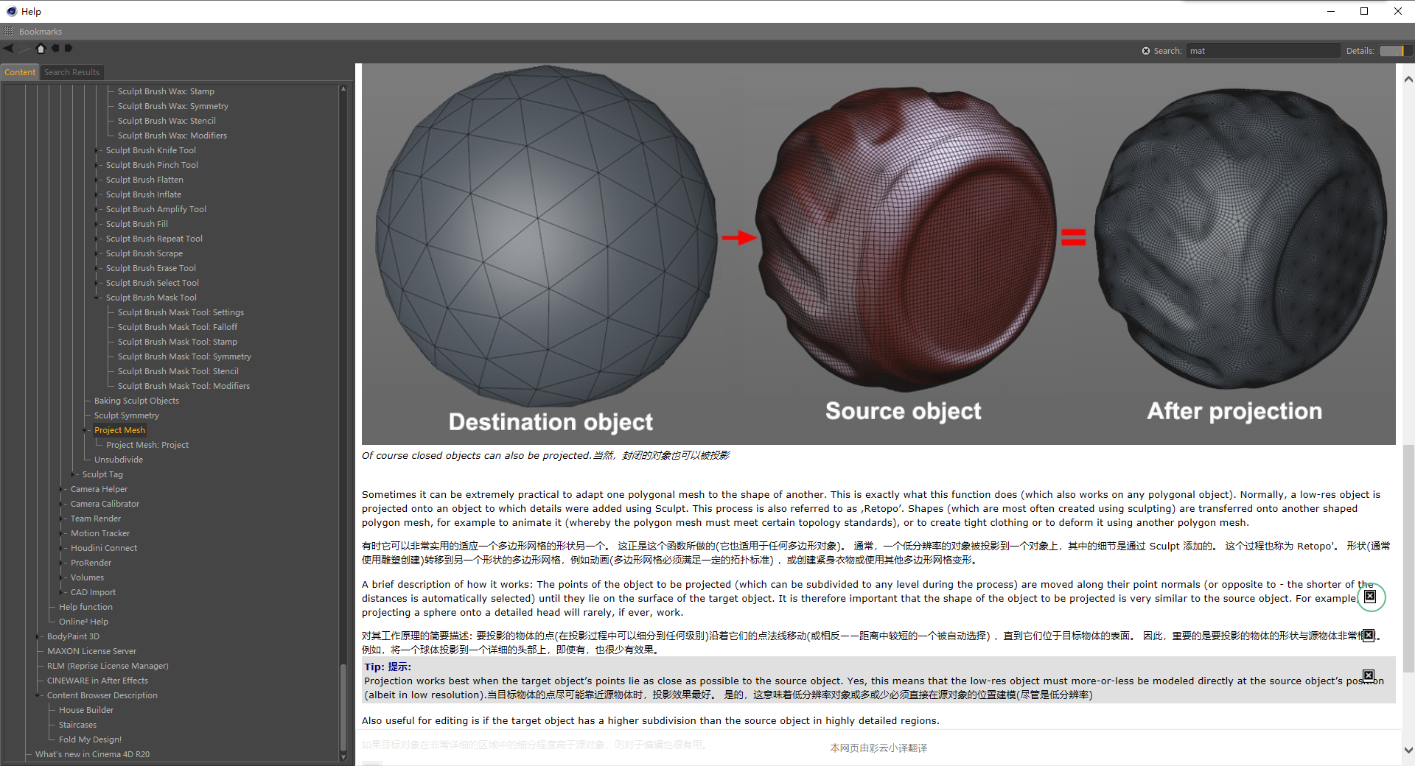Select 'Volumes' in the tree
This screenshot has width=1415, height=766.
(87, 577)
